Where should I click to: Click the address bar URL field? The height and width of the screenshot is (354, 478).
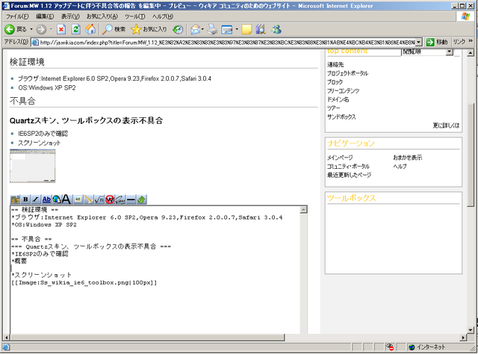click(224, 43)
